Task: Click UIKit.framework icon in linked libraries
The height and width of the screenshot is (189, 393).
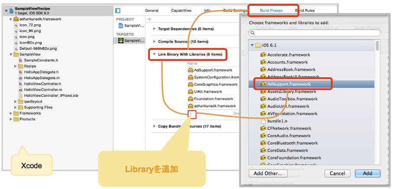Action: (x=191, y=92)
